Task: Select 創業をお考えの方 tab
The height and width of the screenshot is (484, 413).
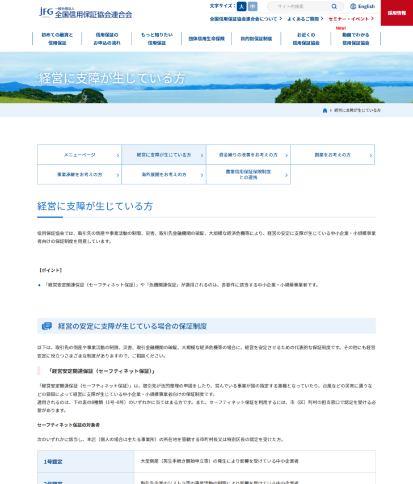Action: click(x=333, y=155)
